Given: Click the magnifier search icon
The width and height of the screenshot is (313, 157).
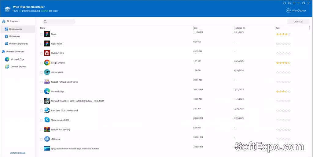Looking at the screenshot, I should click(45, 21).
